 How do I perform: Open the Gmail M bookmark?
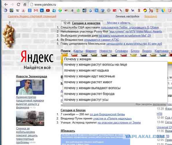[x=36, y=10]
